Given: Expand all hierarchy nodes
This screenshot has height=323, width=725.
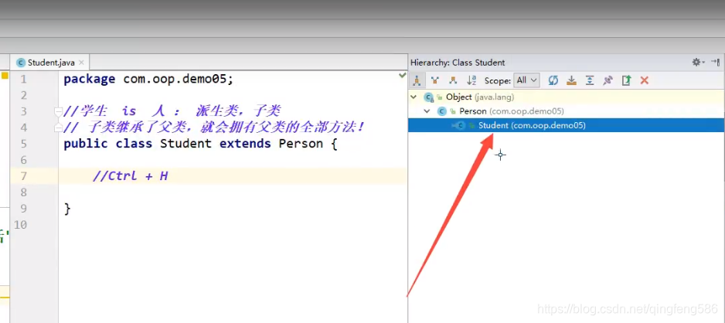Looking at the screenshot, I should coord(590,80).
